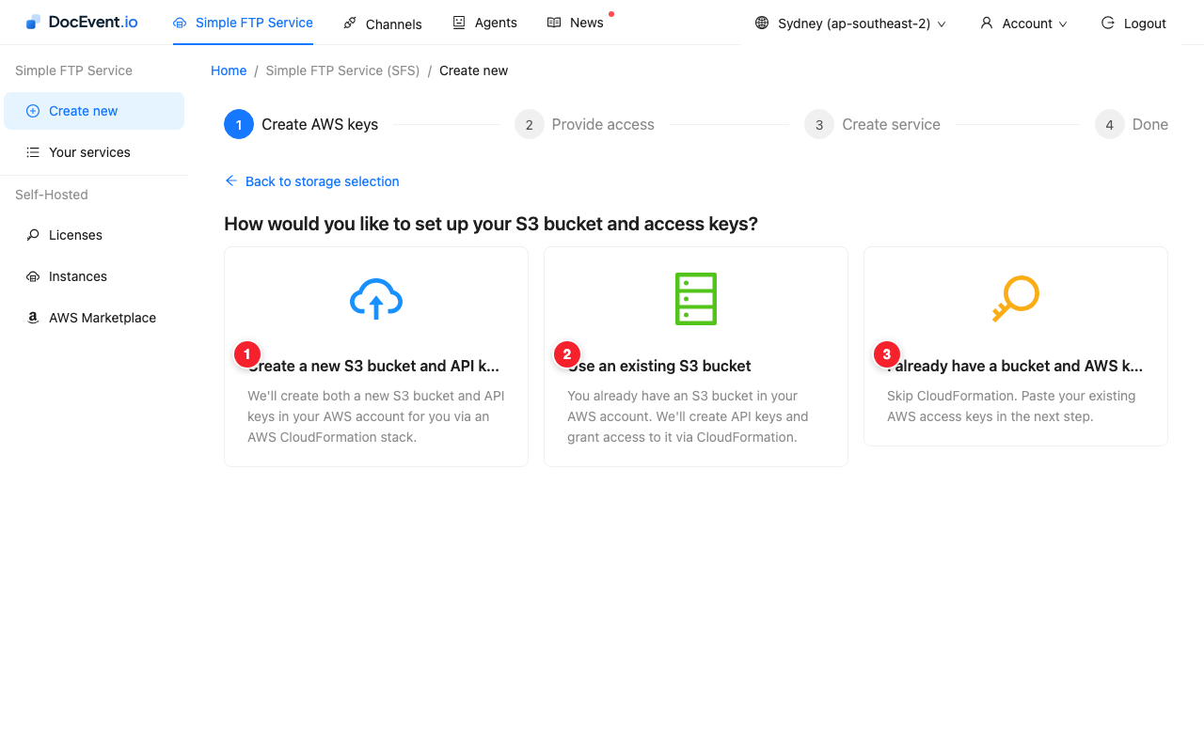This screenshot has height=752, width=1204.
Task: Click the Home breadcrumb link
Action: click(x=229, y=70)
